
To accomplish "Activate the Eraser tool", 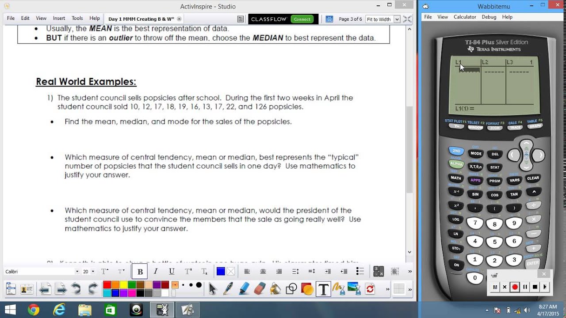I will pos(260,289).
